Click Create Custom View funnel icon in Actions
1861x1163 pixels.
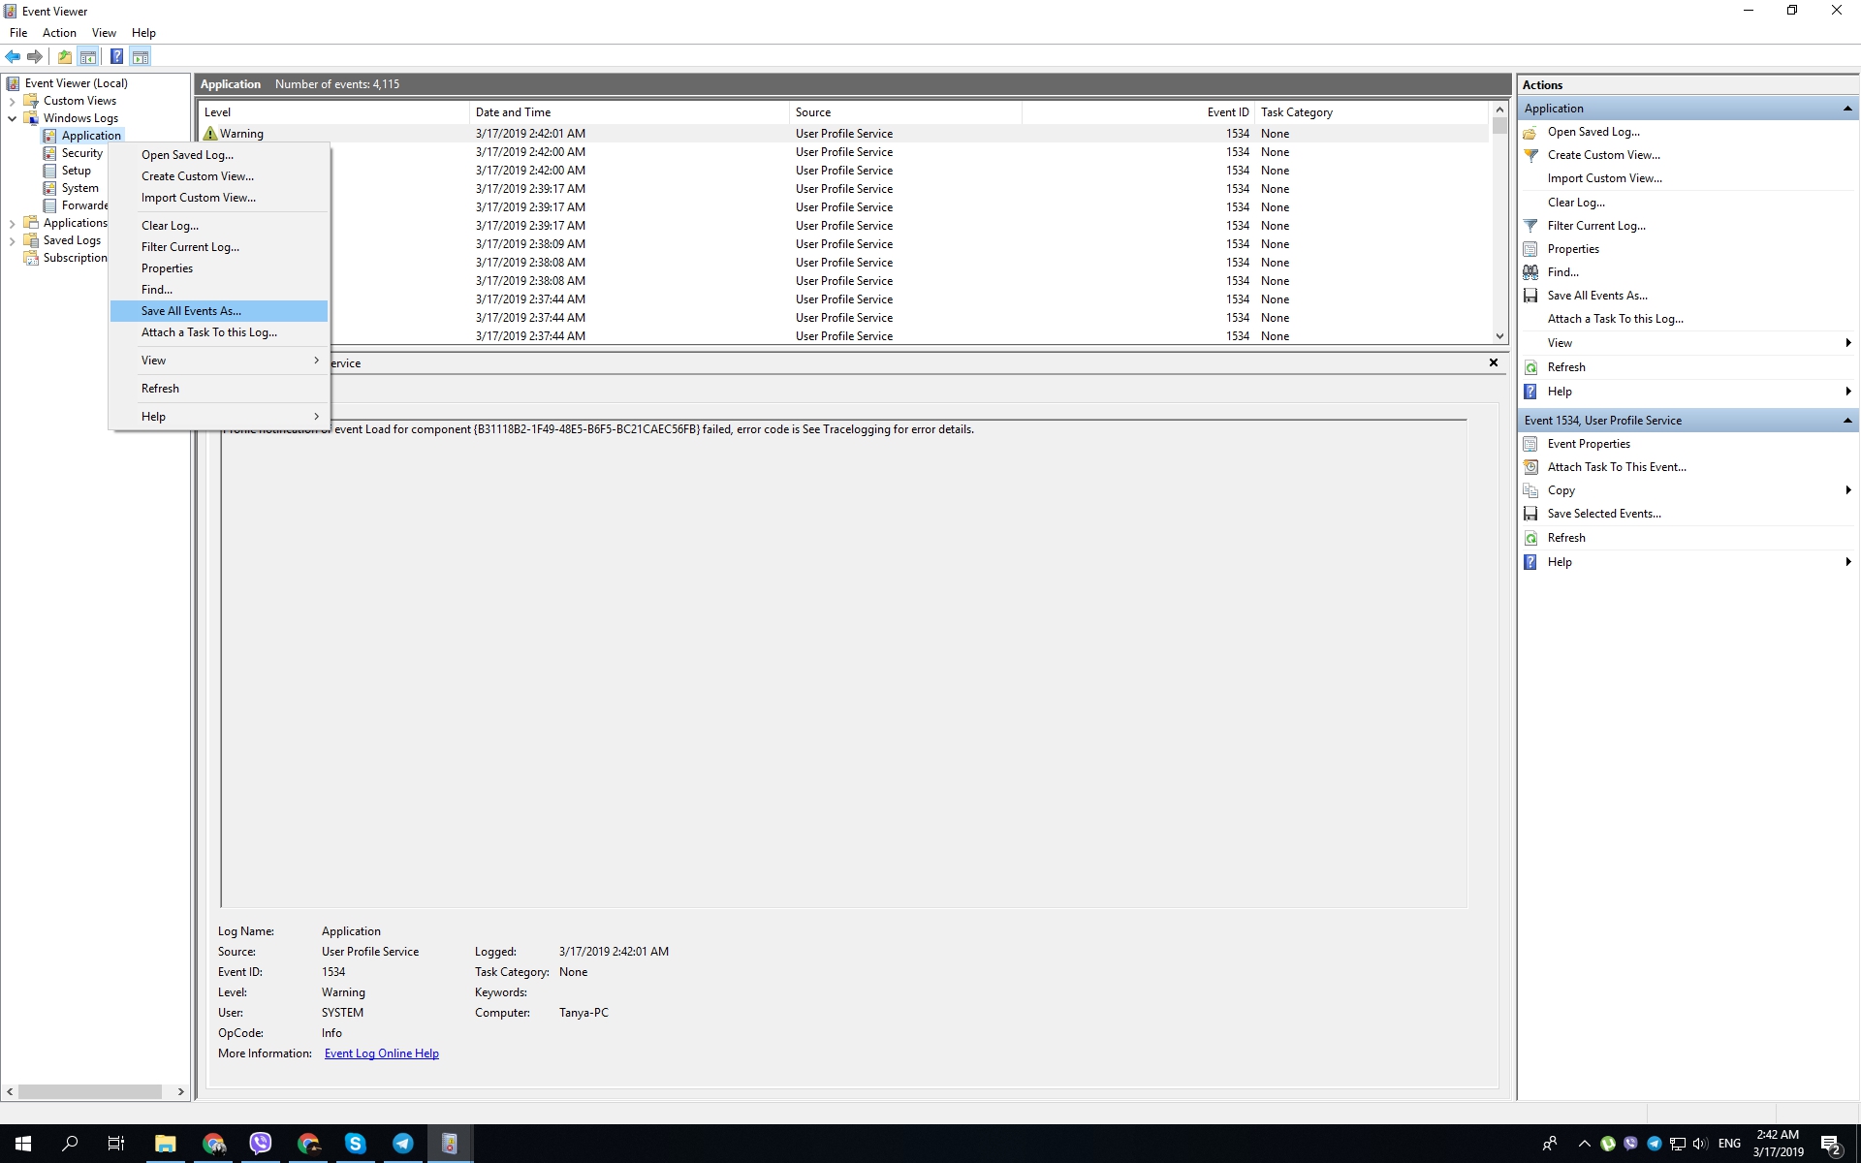(x=1530, y=155)
